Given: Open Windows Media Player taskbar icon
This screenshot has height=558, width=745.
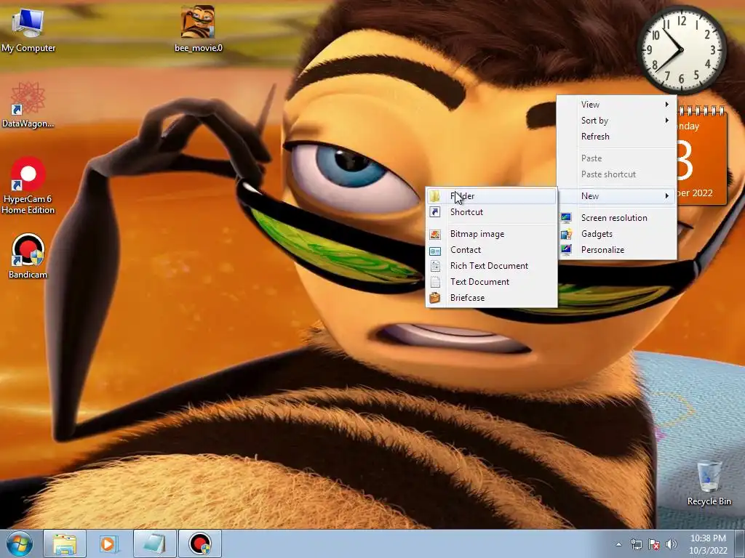Looking at the screenshot, I should pos(108,543).
